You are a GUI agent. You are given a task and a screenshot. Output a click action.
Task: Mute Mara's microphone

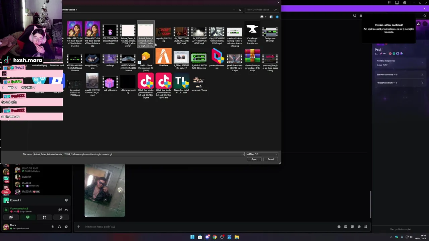tap(53, 227)
